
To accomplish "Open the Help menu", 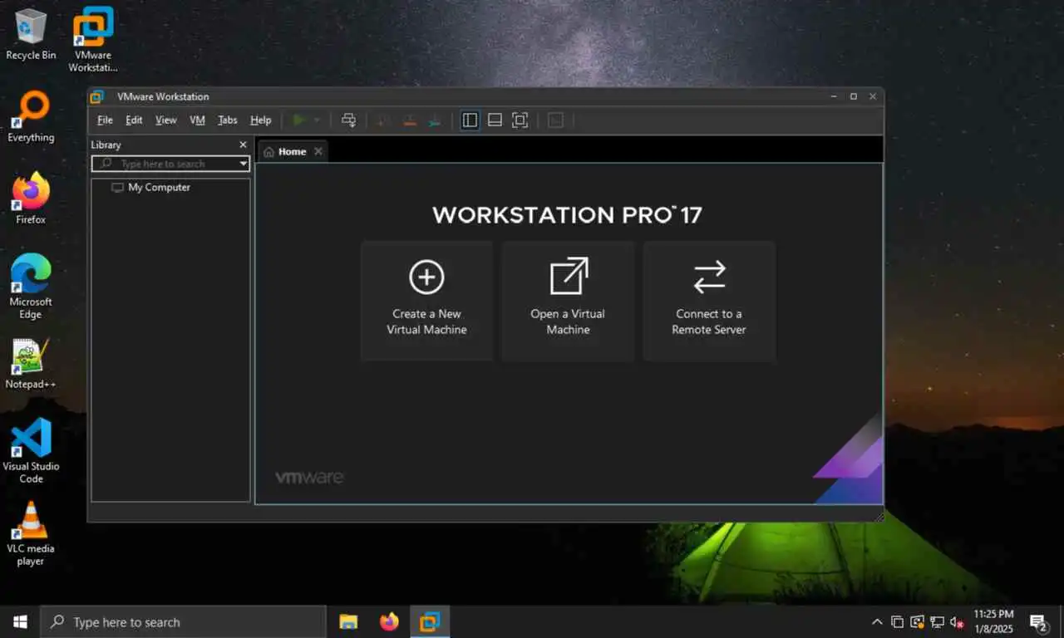I will pos(261,120).
